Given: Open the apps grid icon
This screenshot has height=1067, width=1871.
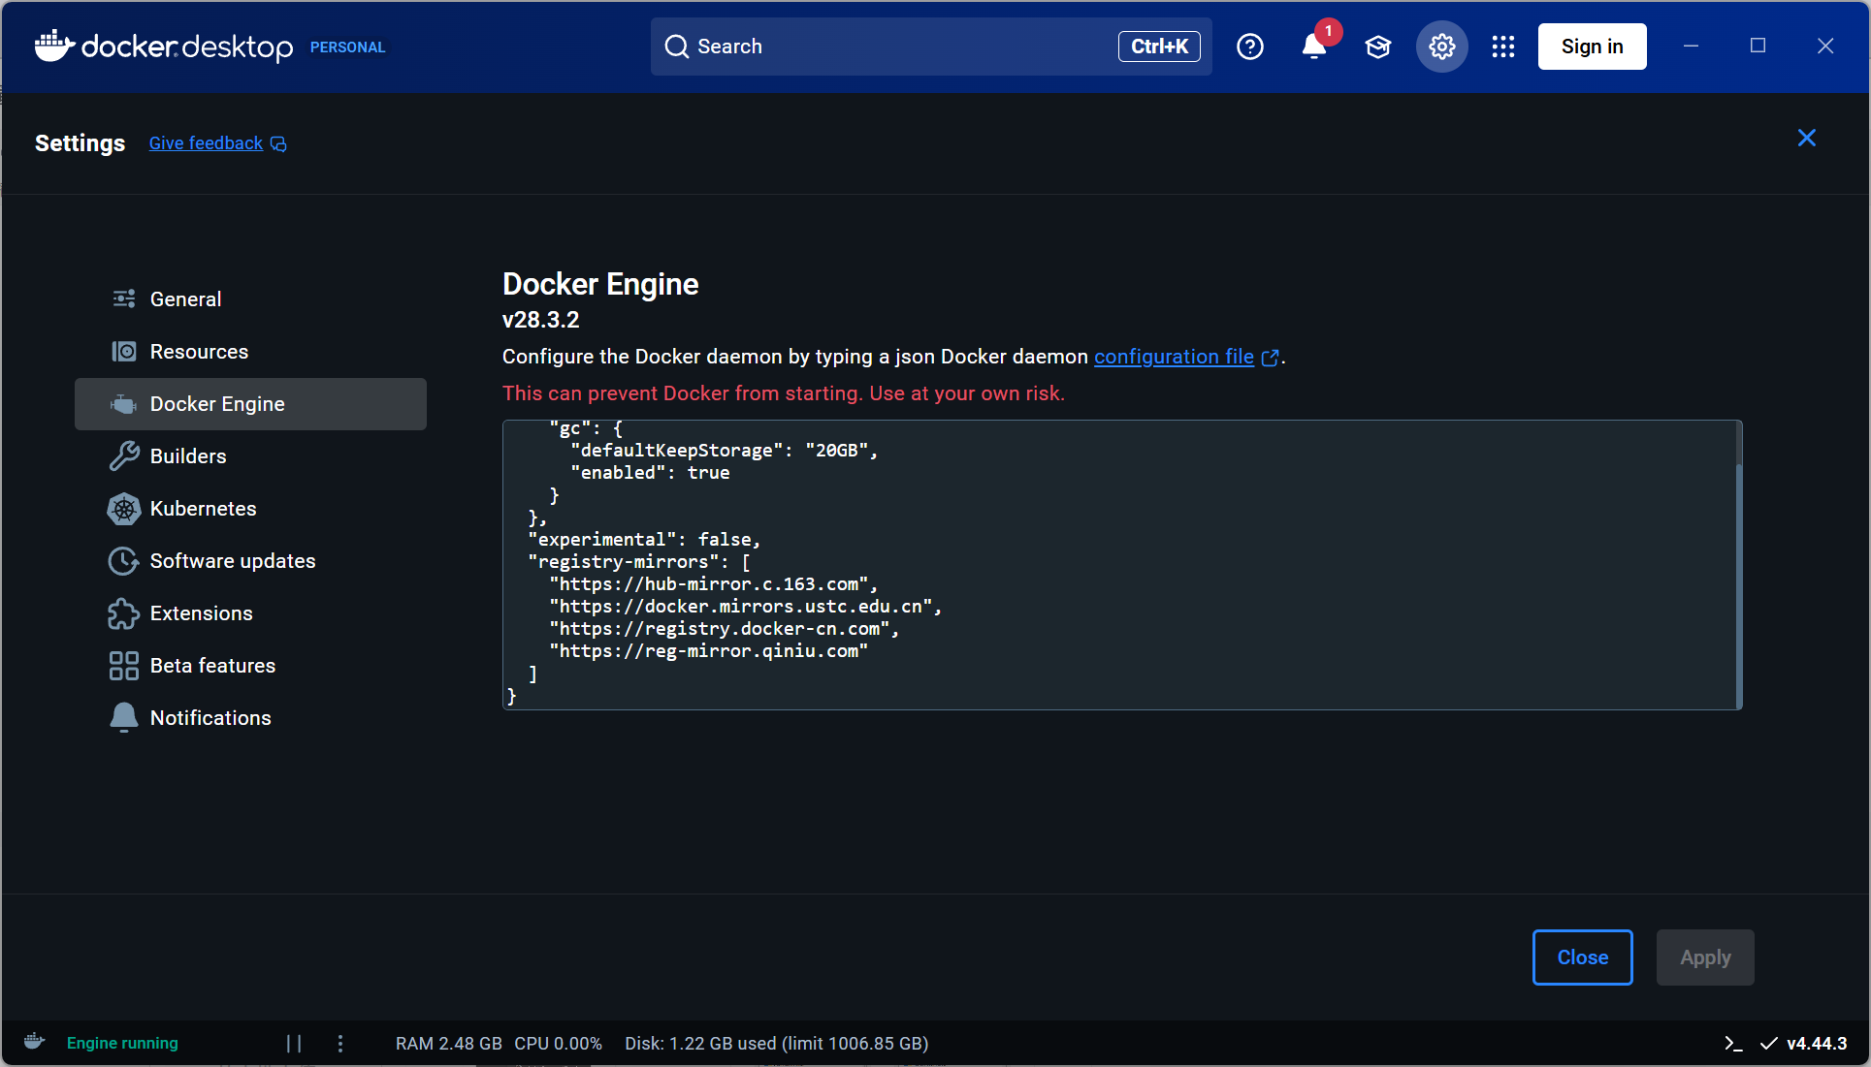Looking at the screenshot, I should click(1503, 47).
